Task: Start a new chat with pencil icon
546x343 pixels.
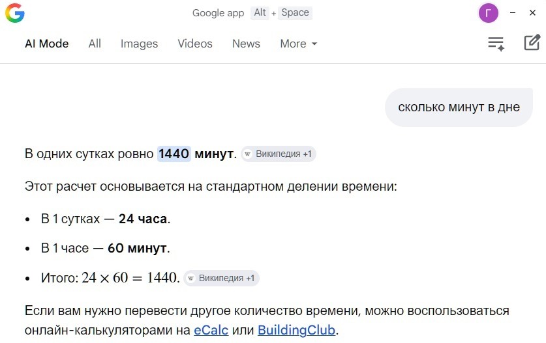Action: [532, 44]
